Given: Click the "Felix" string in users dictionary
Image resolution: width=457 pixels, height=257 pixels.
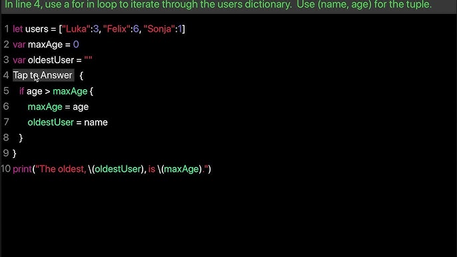Looking at the screenshot, I should (117, 29).
